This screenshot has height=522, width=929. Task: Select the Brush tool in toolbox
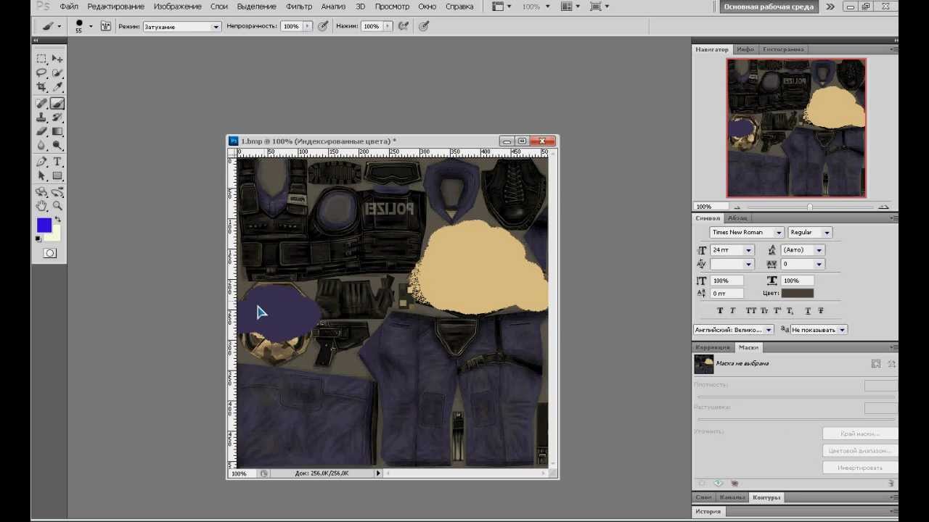[x=57, y=104]
